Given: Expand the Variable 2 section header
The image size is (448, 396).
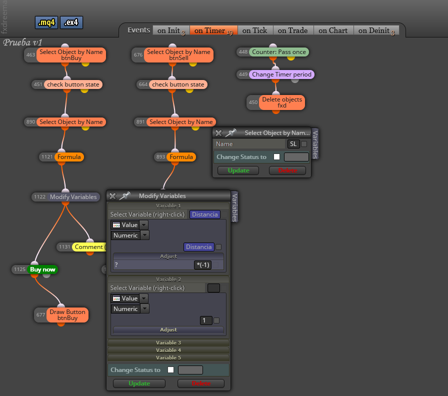Looking at the screenshot, I should point(168,279).
